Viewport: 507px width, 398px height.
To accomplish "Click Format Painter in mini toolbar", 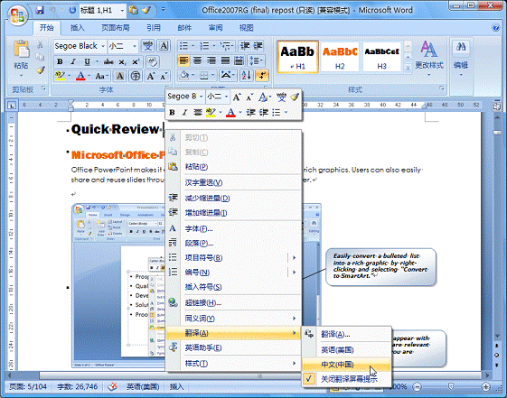I will [295, 97].
